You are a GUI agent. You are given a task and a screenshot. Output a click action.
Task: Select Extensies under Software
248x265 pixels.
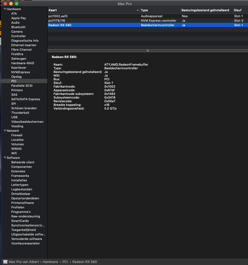click(18, 171)
